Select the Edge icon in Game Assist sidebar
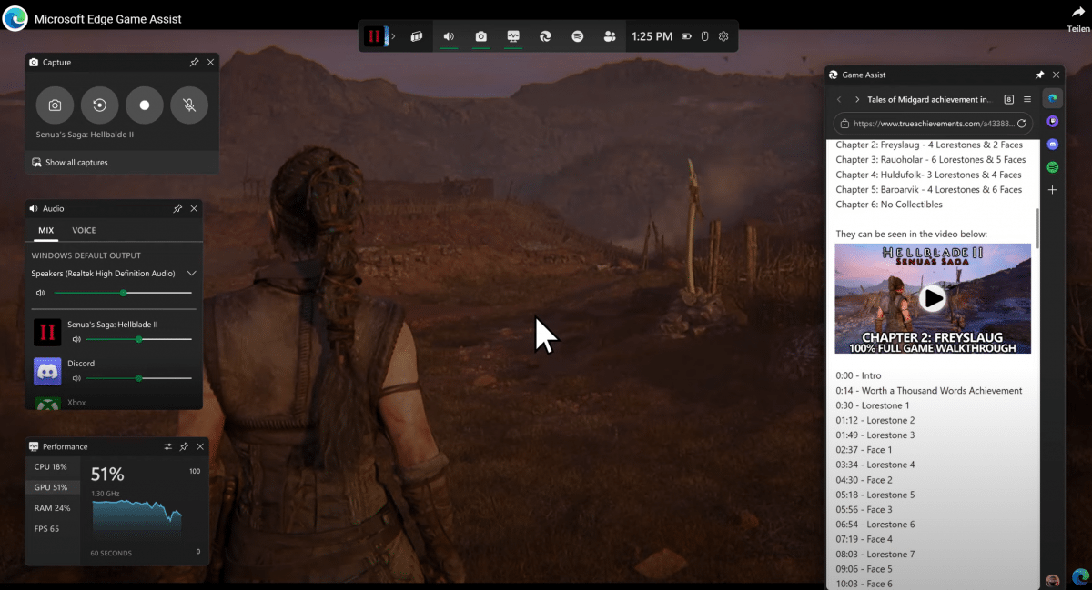 click(1053, 98)
